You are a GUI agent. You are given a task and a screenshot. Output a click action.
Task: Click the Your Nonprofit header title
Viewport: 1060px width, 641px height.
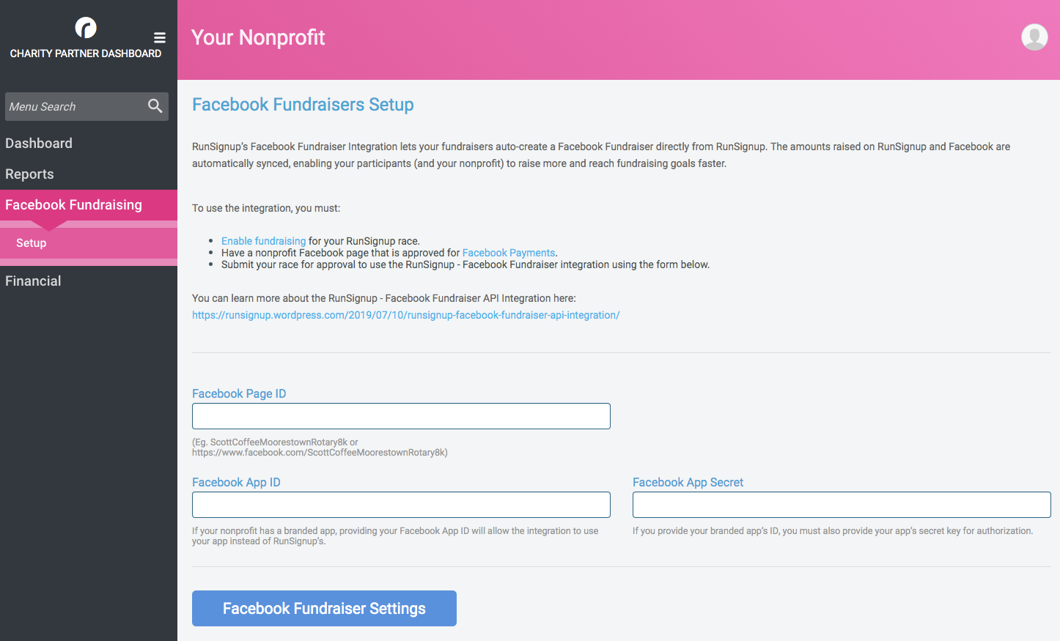click(258, 37)
